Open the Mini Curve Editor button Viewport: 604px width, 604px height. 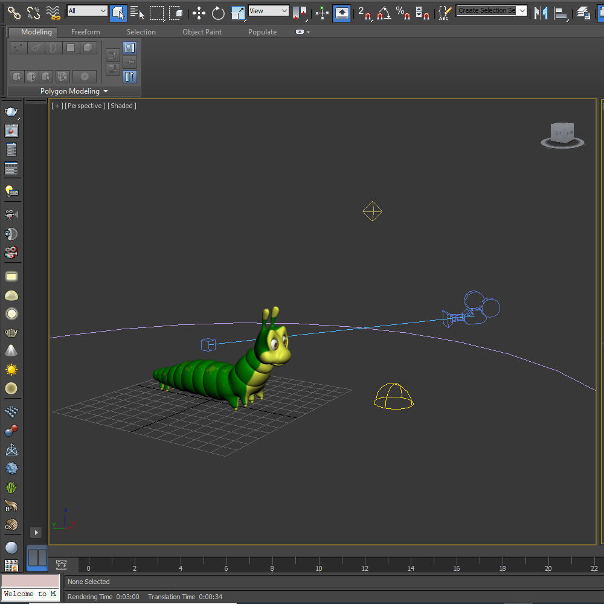coord(61,565)
